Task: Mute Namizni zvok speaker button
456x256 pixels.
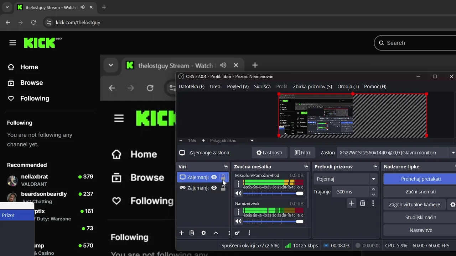Action: (238, 222)
